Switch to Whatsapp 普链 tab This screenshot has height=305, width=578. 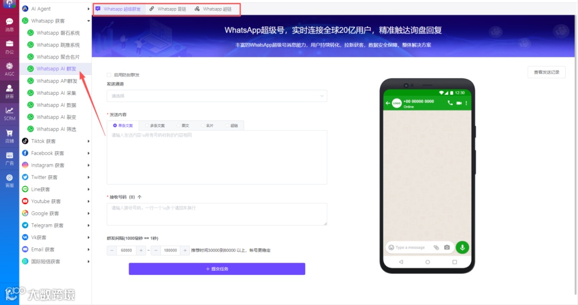pos(168,9)
